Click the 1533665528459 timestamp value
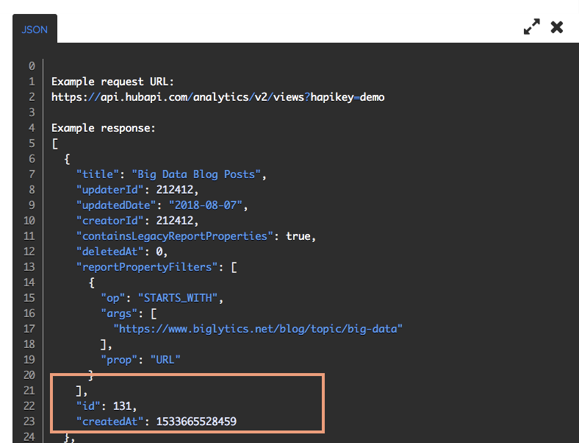The height and width of the screenshot is (443, 579). tap(196, 422)
